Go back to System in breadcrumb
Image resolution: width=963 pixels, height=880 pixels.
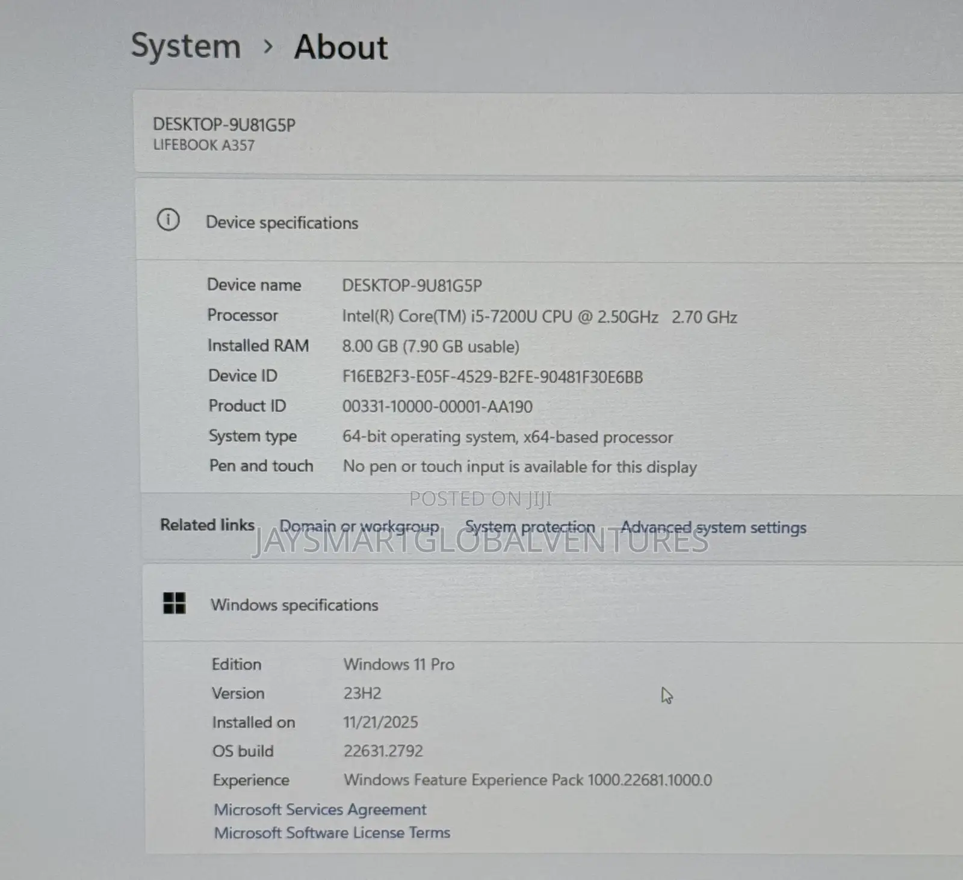[186, 47]
